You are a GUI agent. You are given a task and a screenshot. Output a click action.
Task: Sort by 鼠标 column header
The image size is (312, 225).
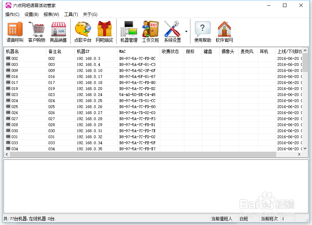click(193, 51)
